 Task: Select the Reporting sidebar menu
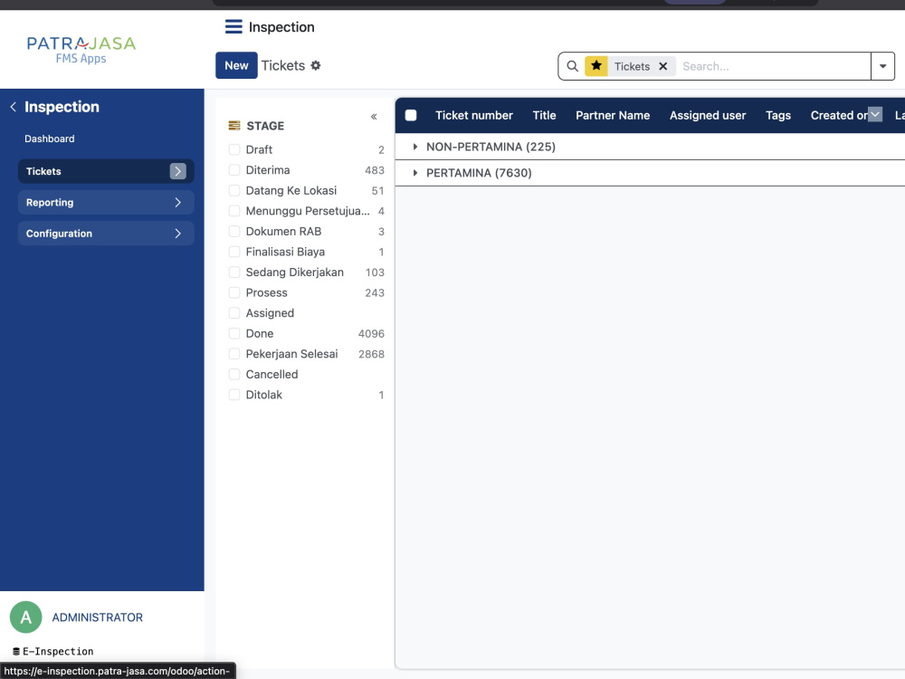106,202
